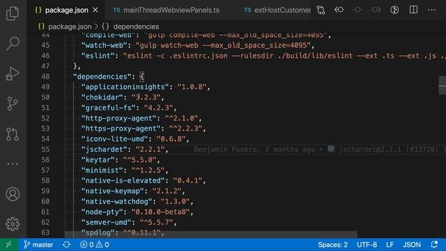Screen dimensions: 446x251
Task: Change file encoding UTF-8
Action: (x=367, y=245)
